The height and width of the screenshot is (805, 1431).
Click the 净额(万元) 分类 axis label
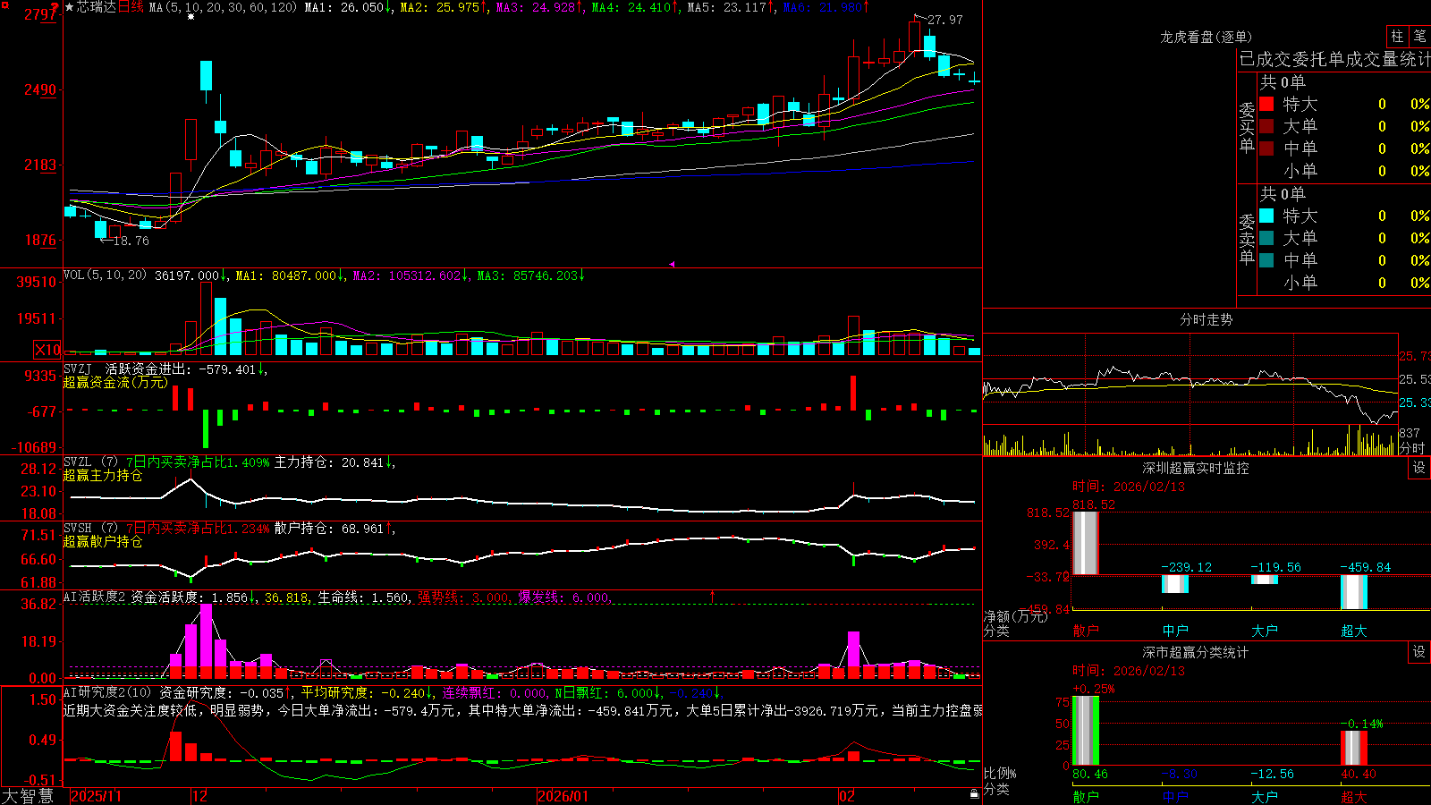[x=1015, y=623]
